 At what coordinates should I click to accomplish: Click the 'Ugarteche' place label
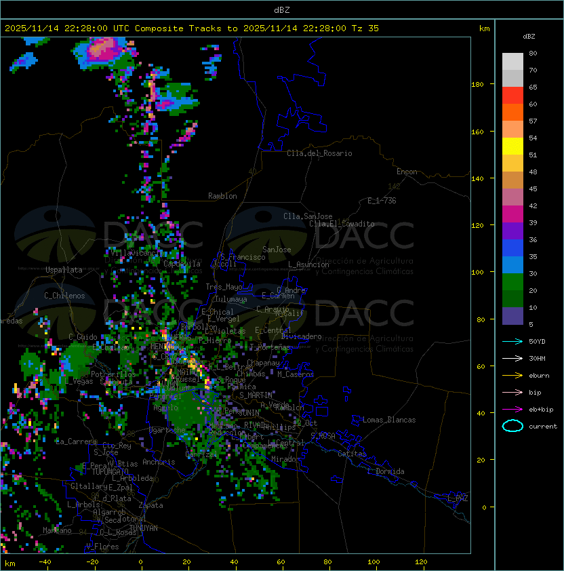167,430
